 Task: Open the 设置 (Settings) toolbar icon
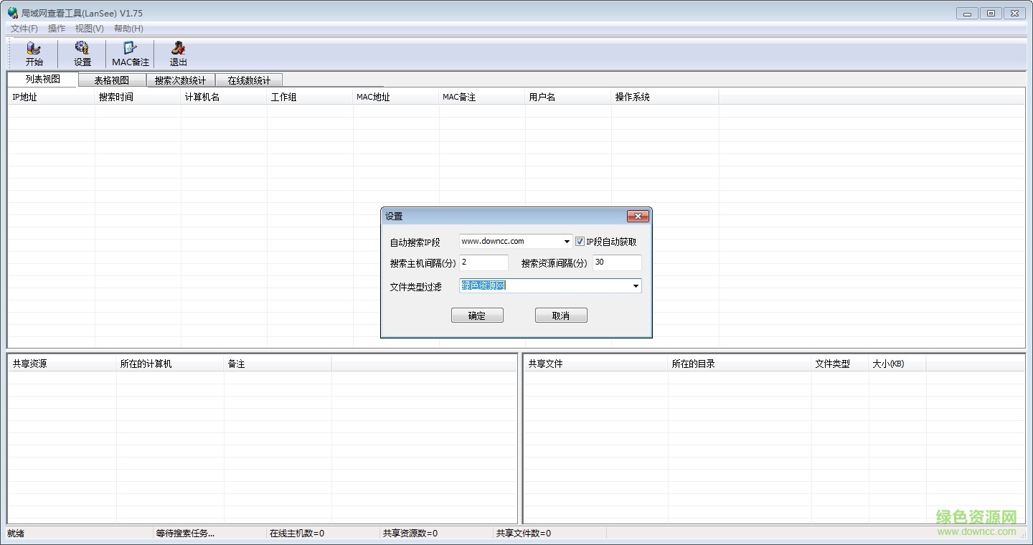82,54
